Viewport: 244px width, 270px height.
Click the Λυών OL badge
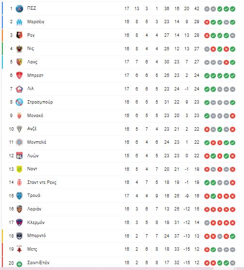(19, 156)
